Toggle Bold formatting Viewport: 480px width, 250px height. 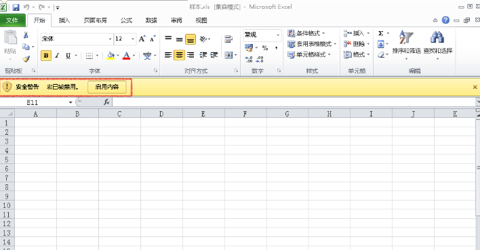[x=46, y=56]
